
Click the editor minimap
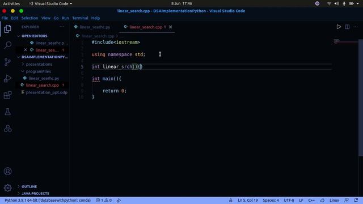click(345, 41)
